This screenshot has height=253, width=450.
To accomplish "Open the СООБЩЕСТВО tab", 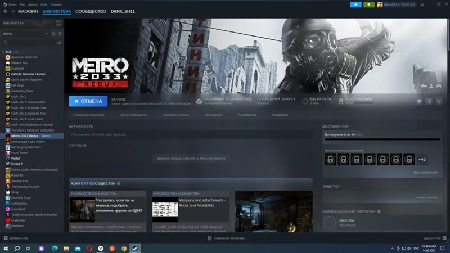I will 91,11.
